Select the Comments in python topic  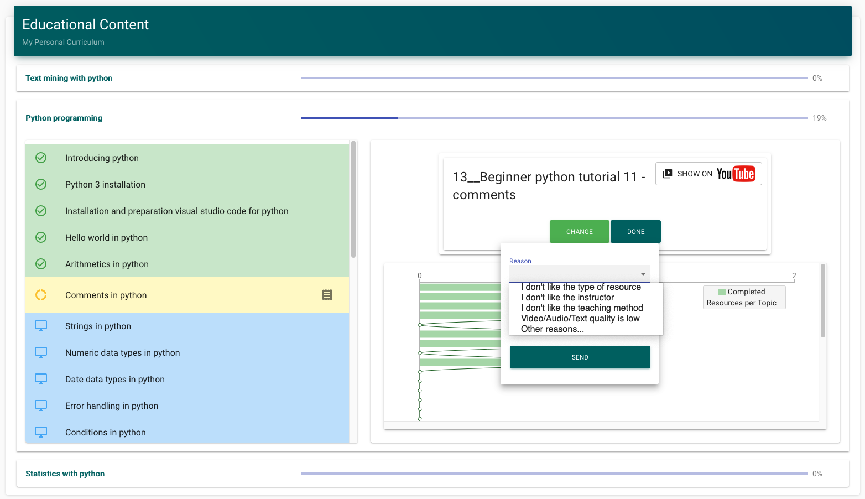[x=187, y=295]
